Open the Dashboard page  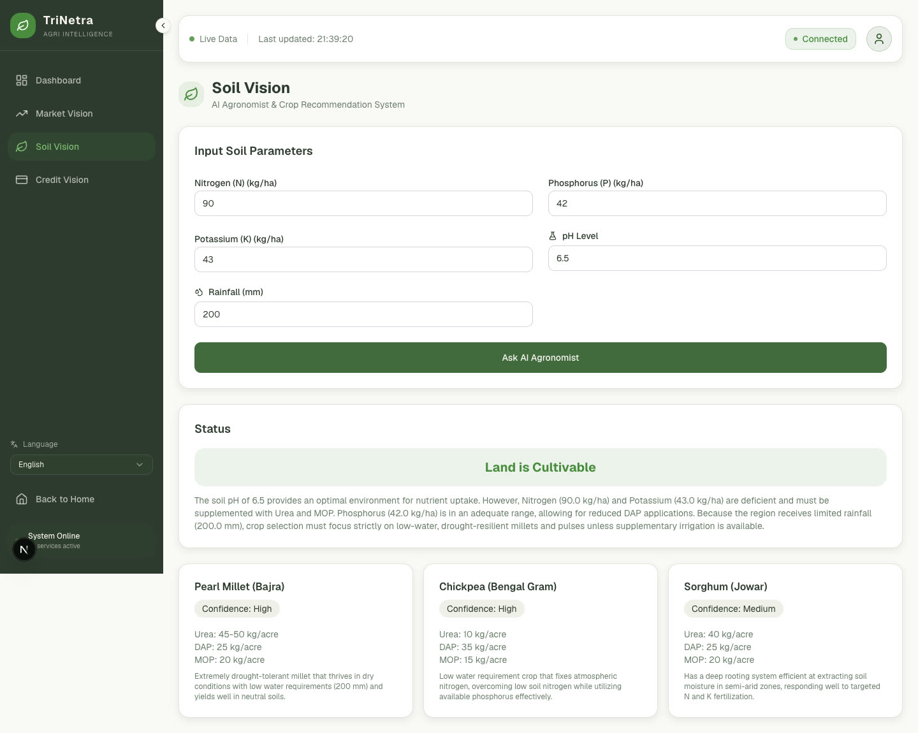coord(82,80)
